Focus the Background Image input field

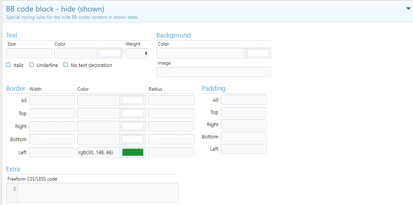pyautogui.click(x=214, y=72)
